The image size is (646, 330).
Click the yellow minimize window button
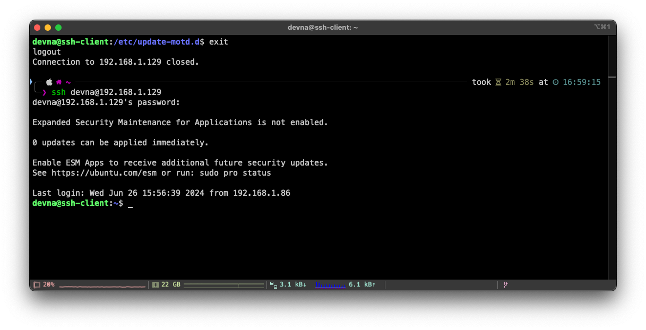tap(48, 28)
